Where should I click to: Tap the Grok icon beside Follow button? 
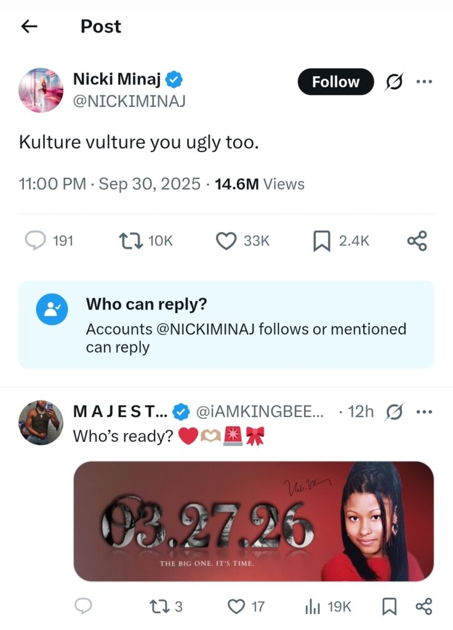(394, 82)
